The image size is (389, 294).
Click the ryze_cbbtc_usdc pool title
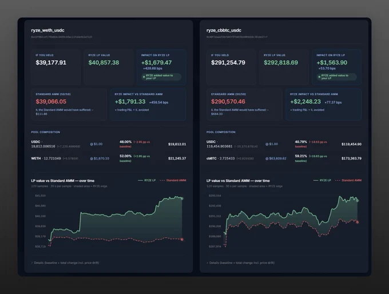click(x=224, y=30)
